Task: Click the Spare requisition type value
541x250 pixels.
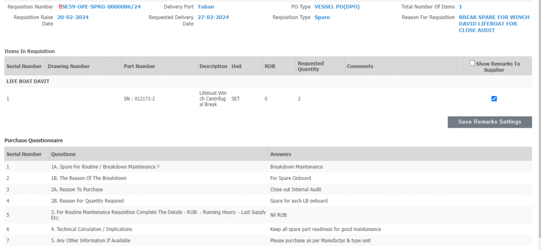Action: (x=322, y=17)
